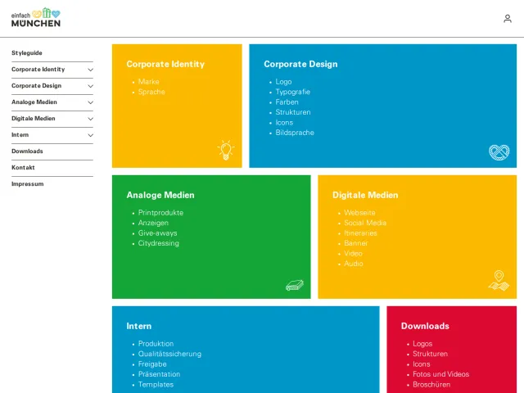
Task: Go to Templates under Intern
Action: click(x=156, y=384)
